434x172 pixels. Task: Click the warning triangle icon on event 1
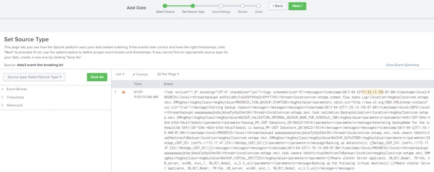click(x=124, y=92)
